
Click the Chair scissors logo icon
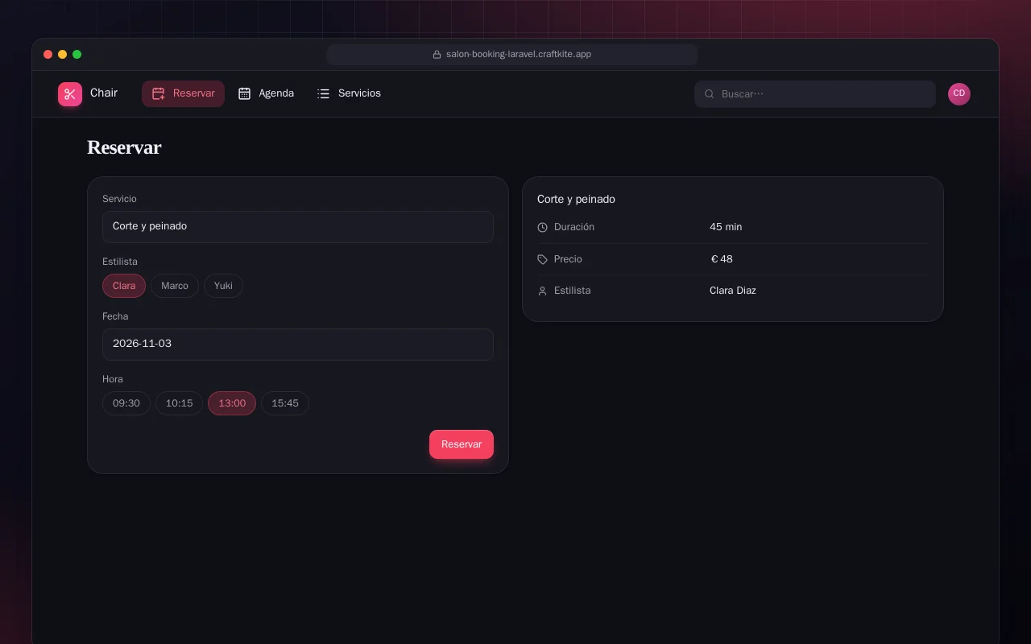[x=70, y=94]
